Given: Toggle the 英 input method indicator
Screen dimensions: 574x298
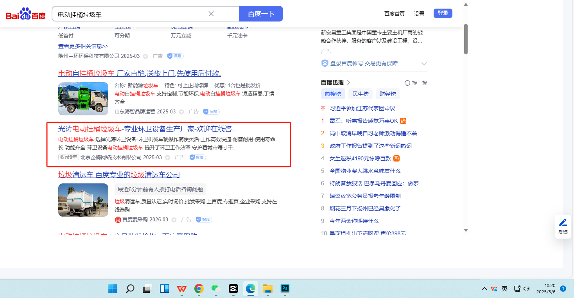Looking at the screenshot, I should pos(505,289).
